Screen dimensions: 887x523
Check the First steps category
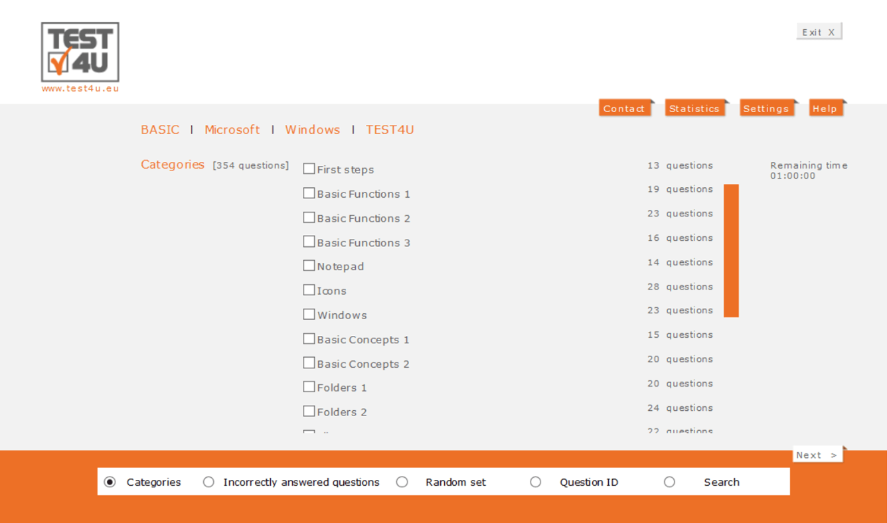[309, 169]
